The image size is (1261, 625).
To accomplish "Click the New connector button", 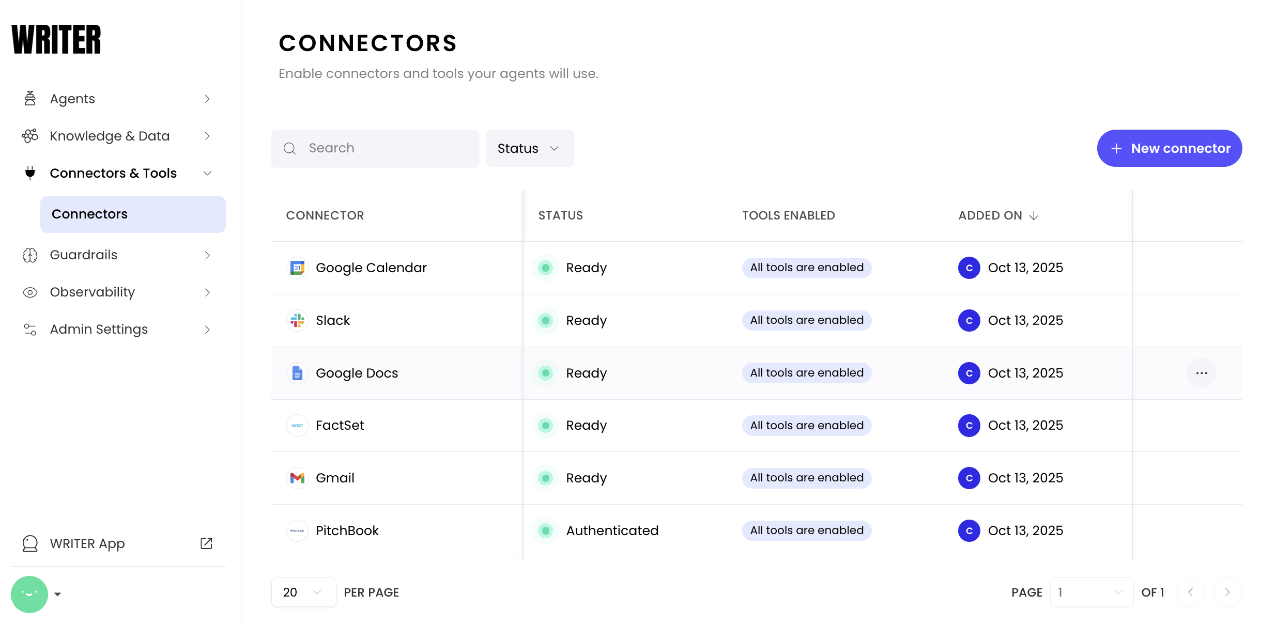I will (1169, 148).
